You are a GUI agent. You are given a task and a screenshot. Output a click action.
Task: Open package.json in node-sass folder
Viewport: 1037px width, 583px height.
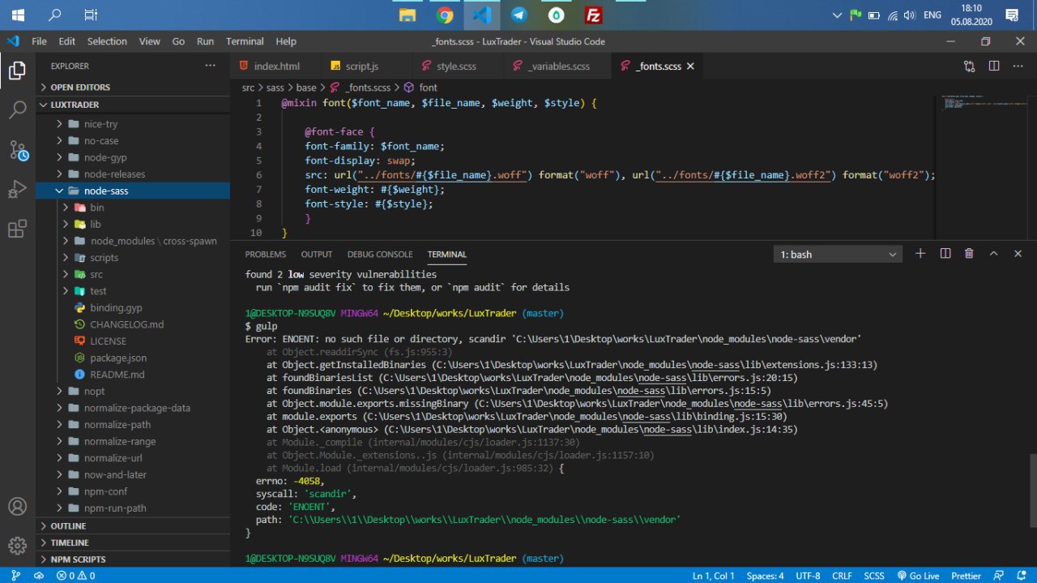(x=134, y=358)
